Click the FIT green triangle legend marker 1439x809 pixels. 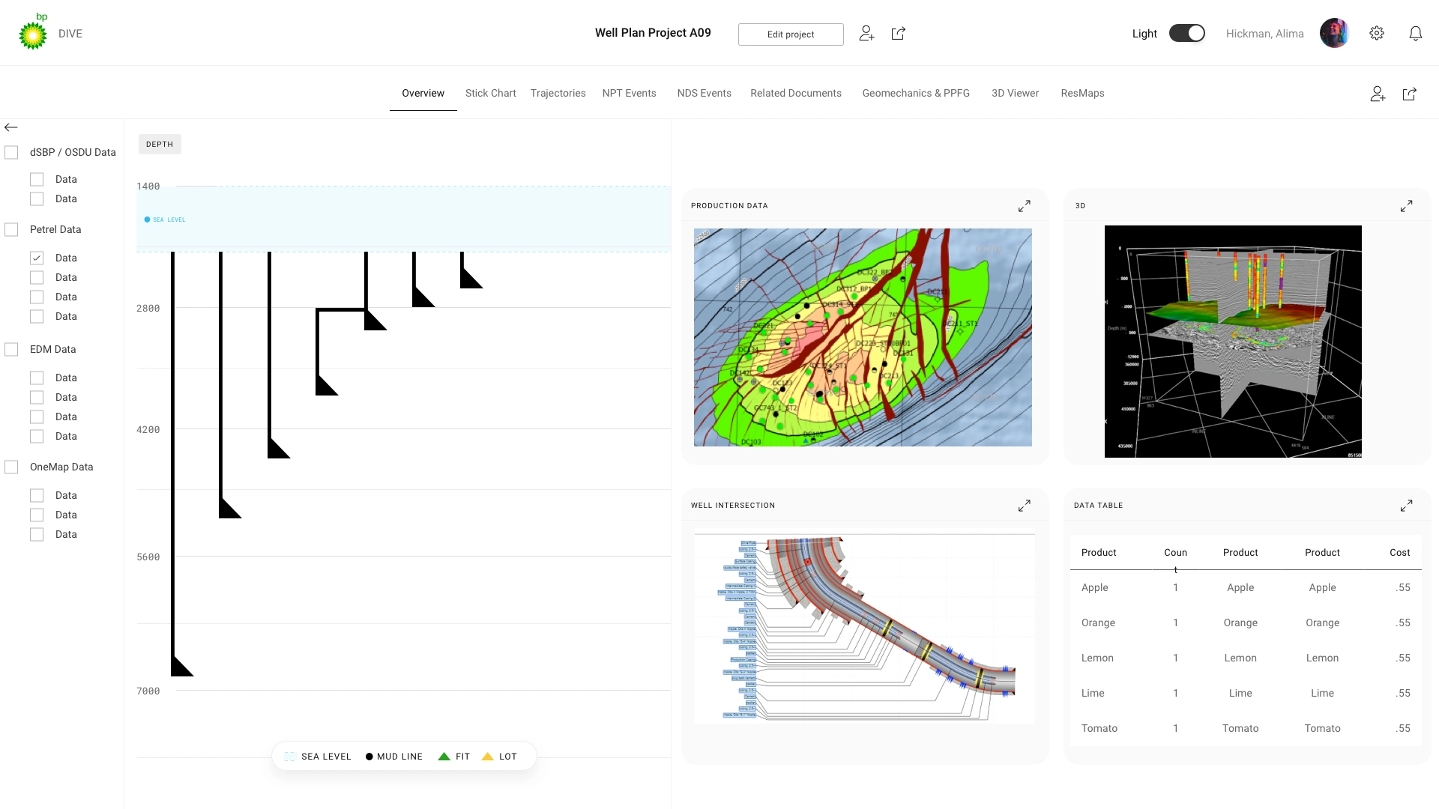444,757
